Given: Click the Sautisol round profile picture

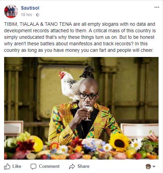Looking at the screenshot, I should point(11,11).
